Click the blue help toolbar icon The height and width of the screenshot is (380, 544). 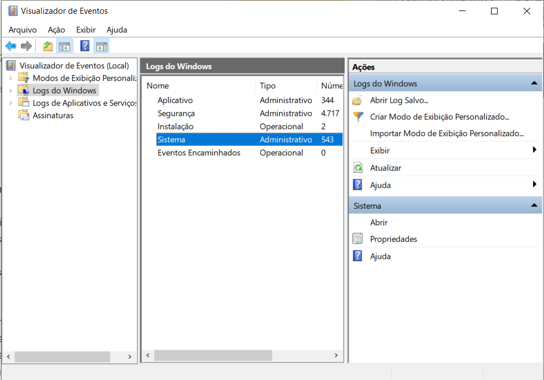pos(85,46)
